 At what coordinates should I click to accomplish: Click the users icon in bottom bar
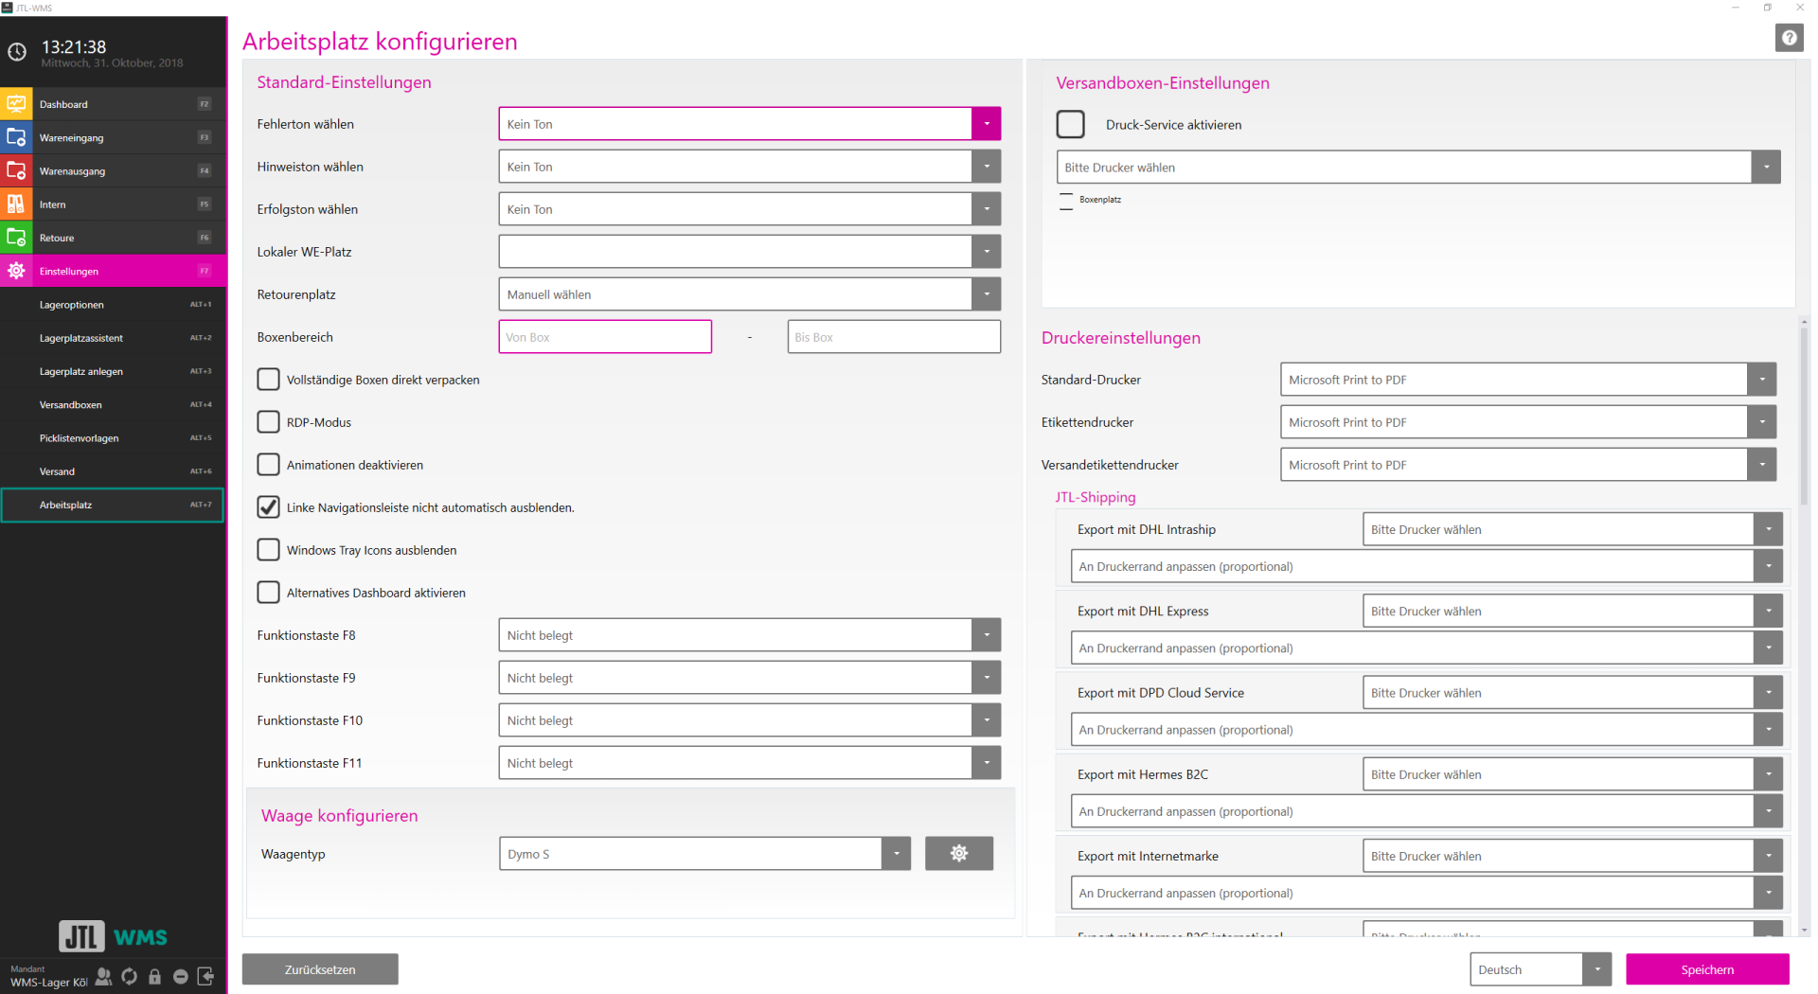click(x=103, y=976)
